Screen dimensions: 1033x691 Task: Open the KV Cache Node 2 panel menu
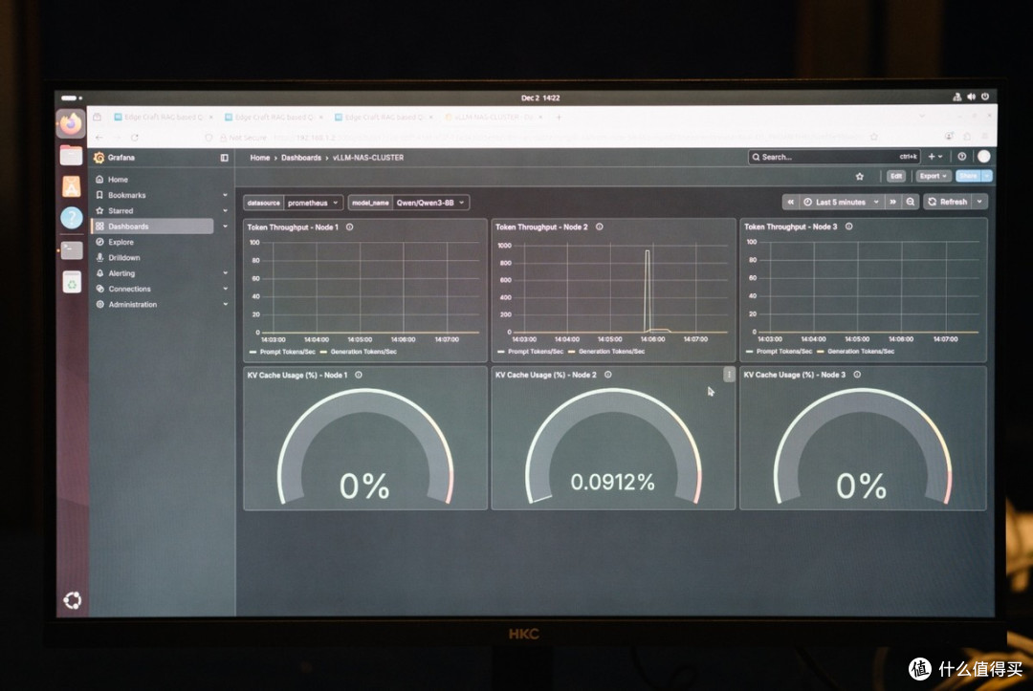click(729, 375)
